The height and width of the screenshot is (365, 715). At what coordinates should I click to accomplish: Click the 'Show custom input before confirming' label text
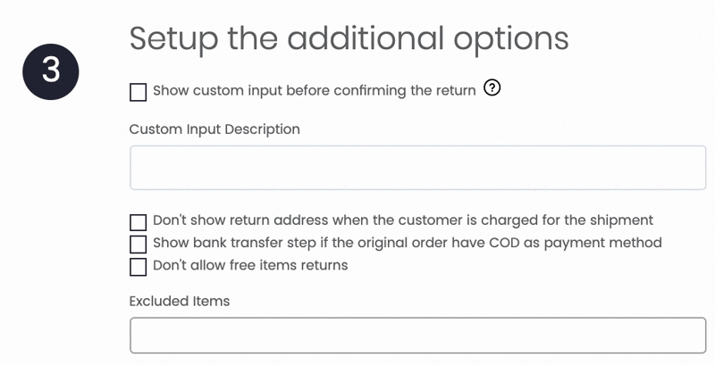pos(315,90)
